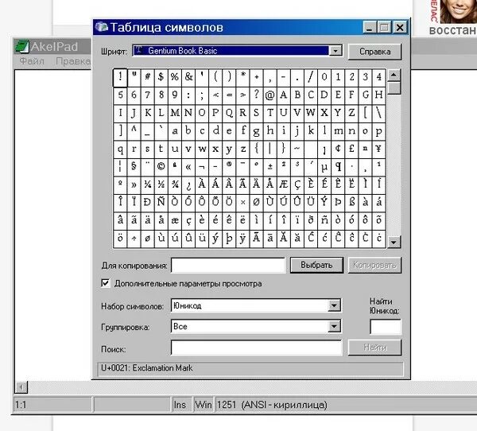Click scroll up arrow of character grid
The width and height of the screenshot is (477, 431).
tap(394, 75)
